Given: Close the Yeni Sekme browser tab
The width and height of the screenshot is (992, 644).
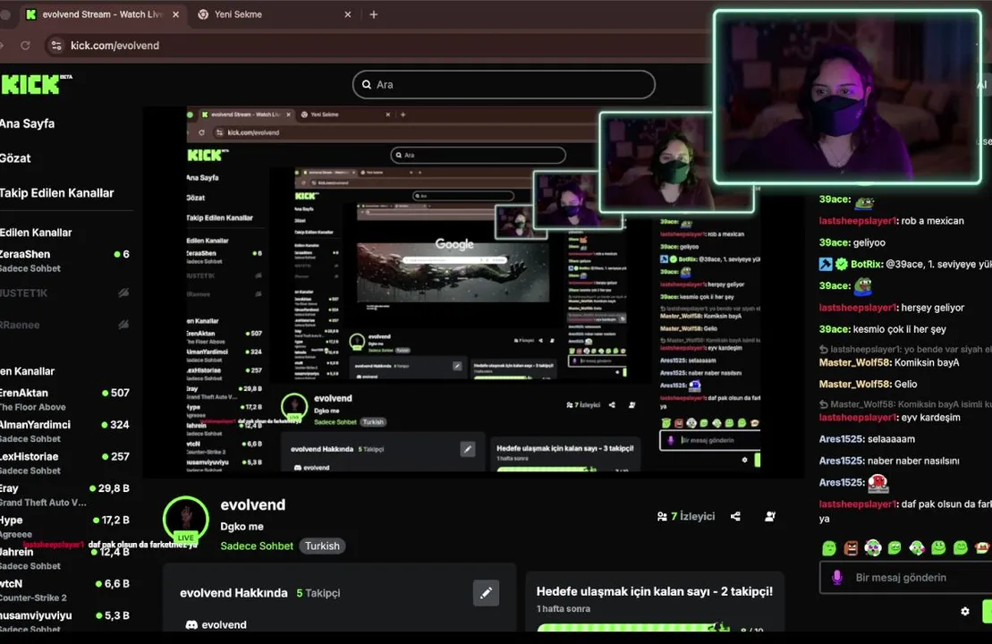Looking at the screenshot, I should coord(347,14).
